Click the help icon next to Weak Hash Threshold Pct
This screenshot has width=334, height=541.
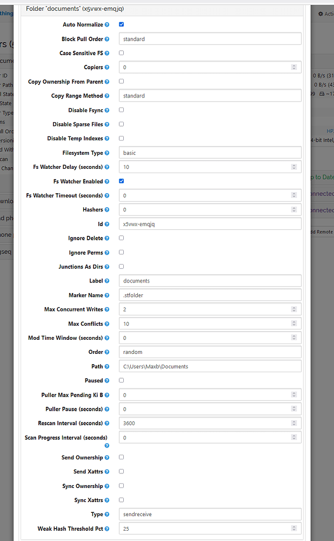[x=106, y=528]
